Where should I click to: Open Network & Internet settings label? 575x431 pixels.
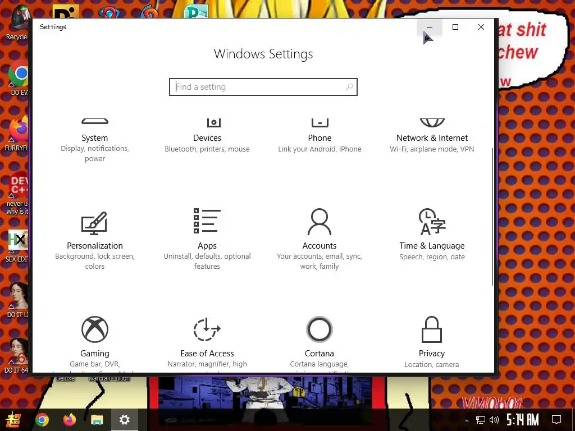(x=432, y=138)
